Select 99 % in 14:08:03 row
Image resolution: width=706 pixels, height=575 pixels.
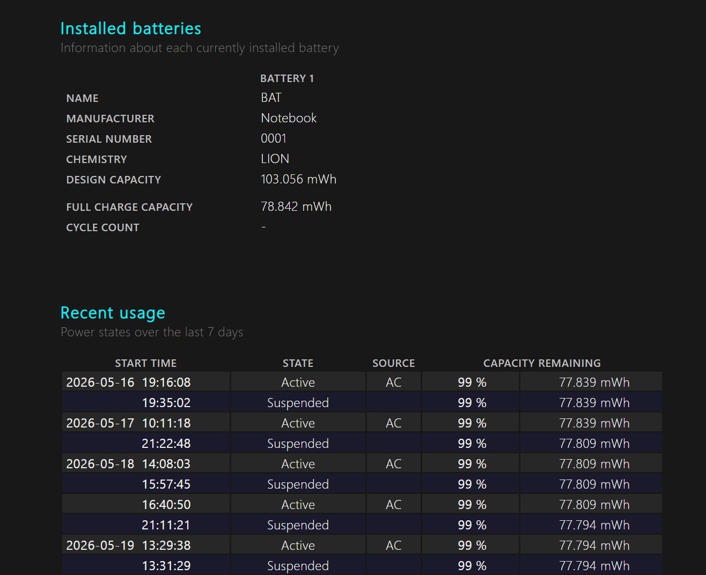470,463
